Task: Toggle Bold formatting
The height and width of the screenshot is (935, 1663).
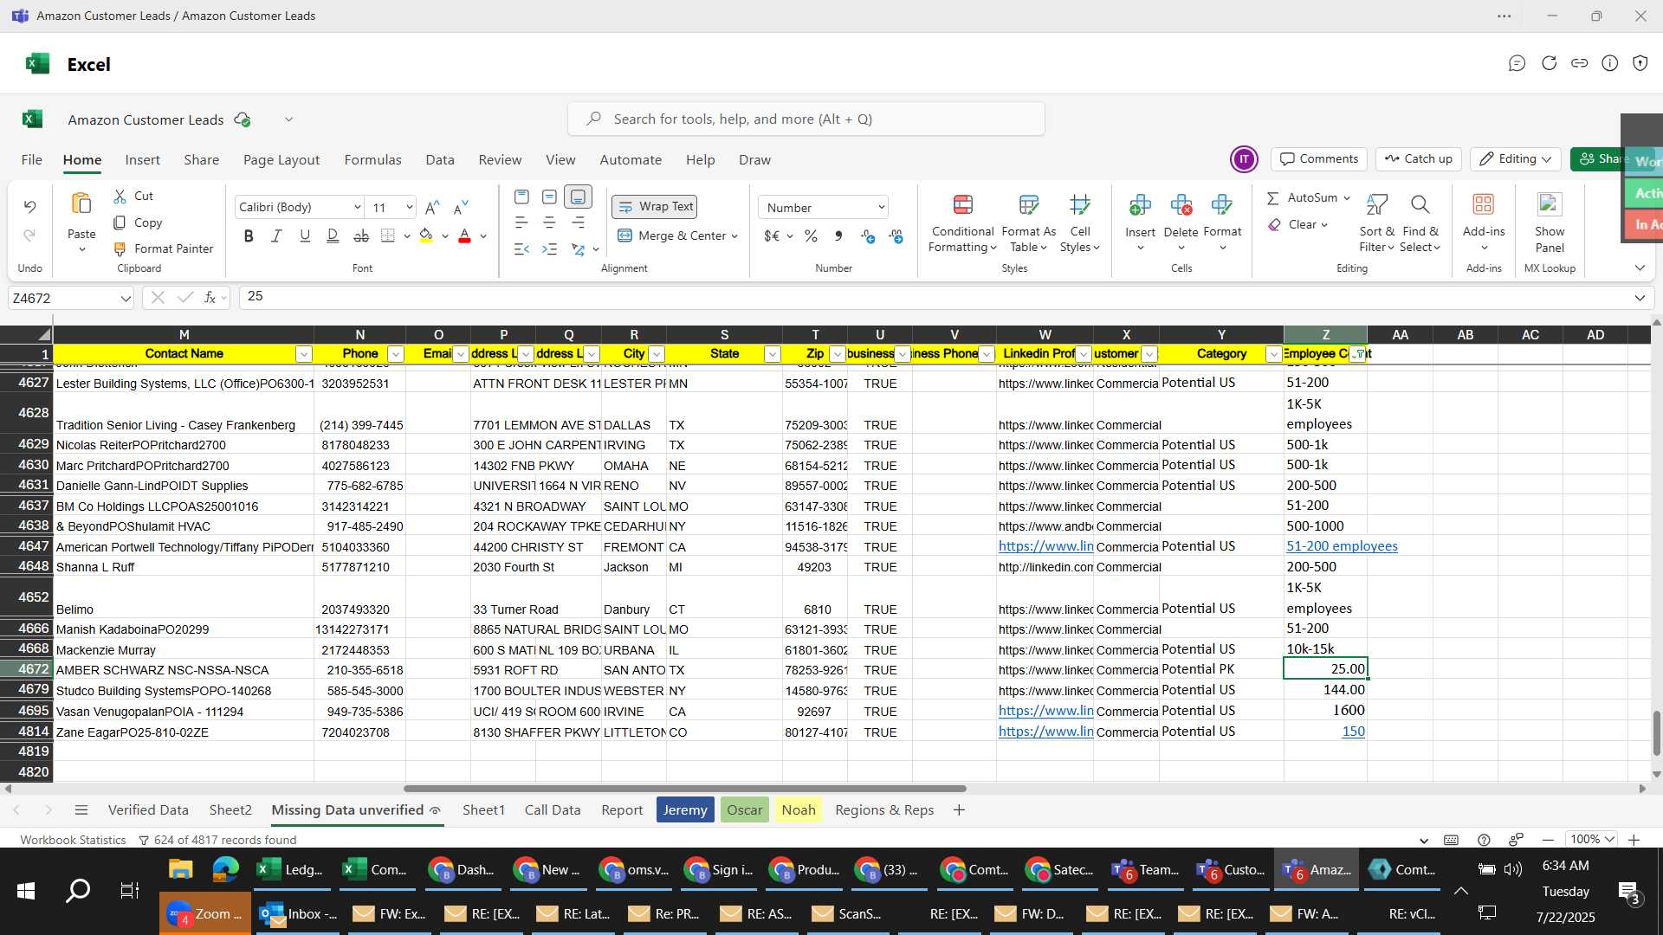Action: coord(249,235)
